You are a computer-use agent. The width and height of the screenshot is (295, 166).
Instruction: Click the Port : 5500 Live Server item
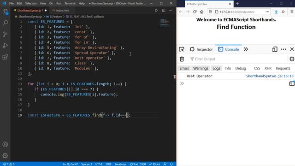(x=138, y=164)
